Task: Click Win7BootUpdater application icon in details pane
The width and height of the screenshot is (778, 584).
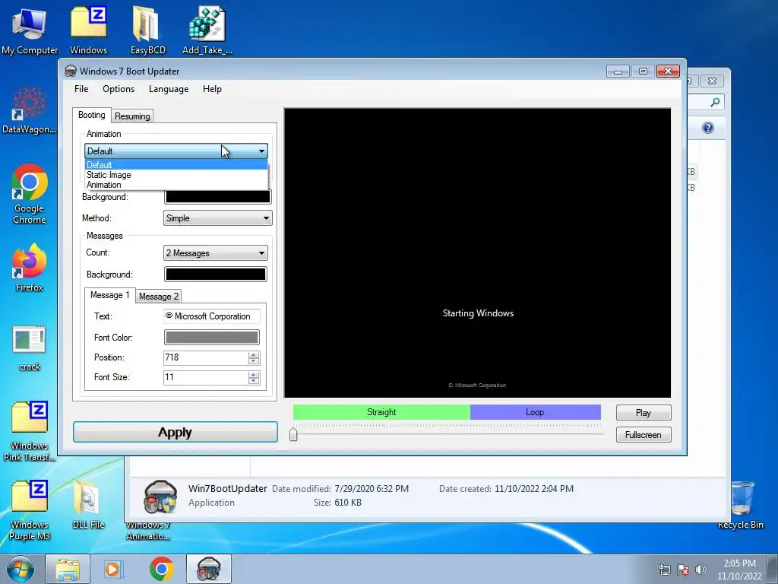Action: pos(160,496)
